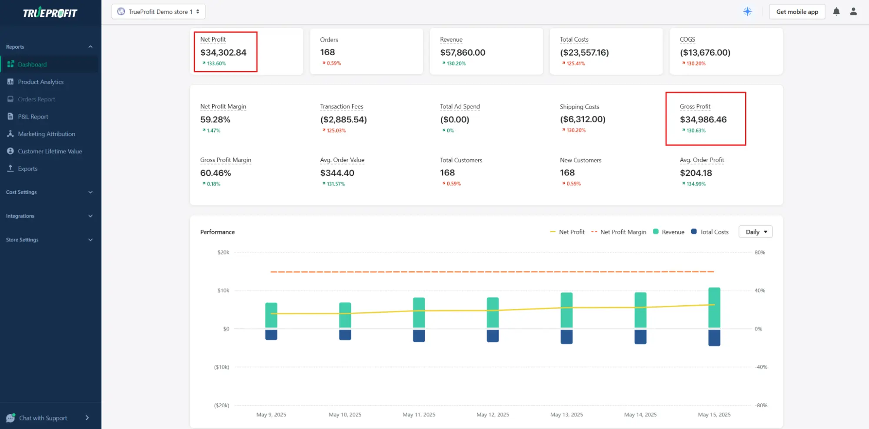Open the TrueProfit Demo store 1 selector
This screenshot has width=869, height=429.
[x=158, y=11]
